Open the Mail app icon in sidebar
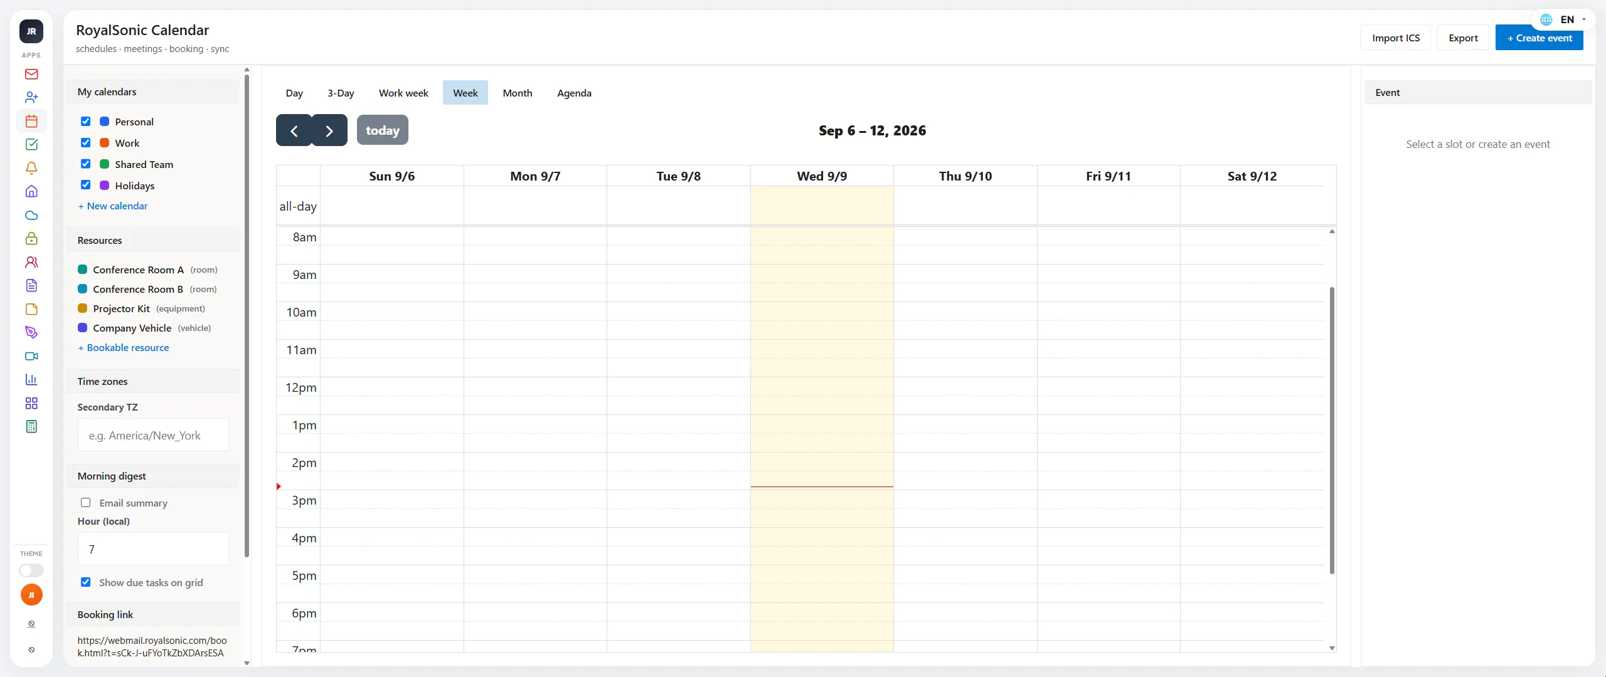Viewport: 1606px width, 677px height. 31,74
